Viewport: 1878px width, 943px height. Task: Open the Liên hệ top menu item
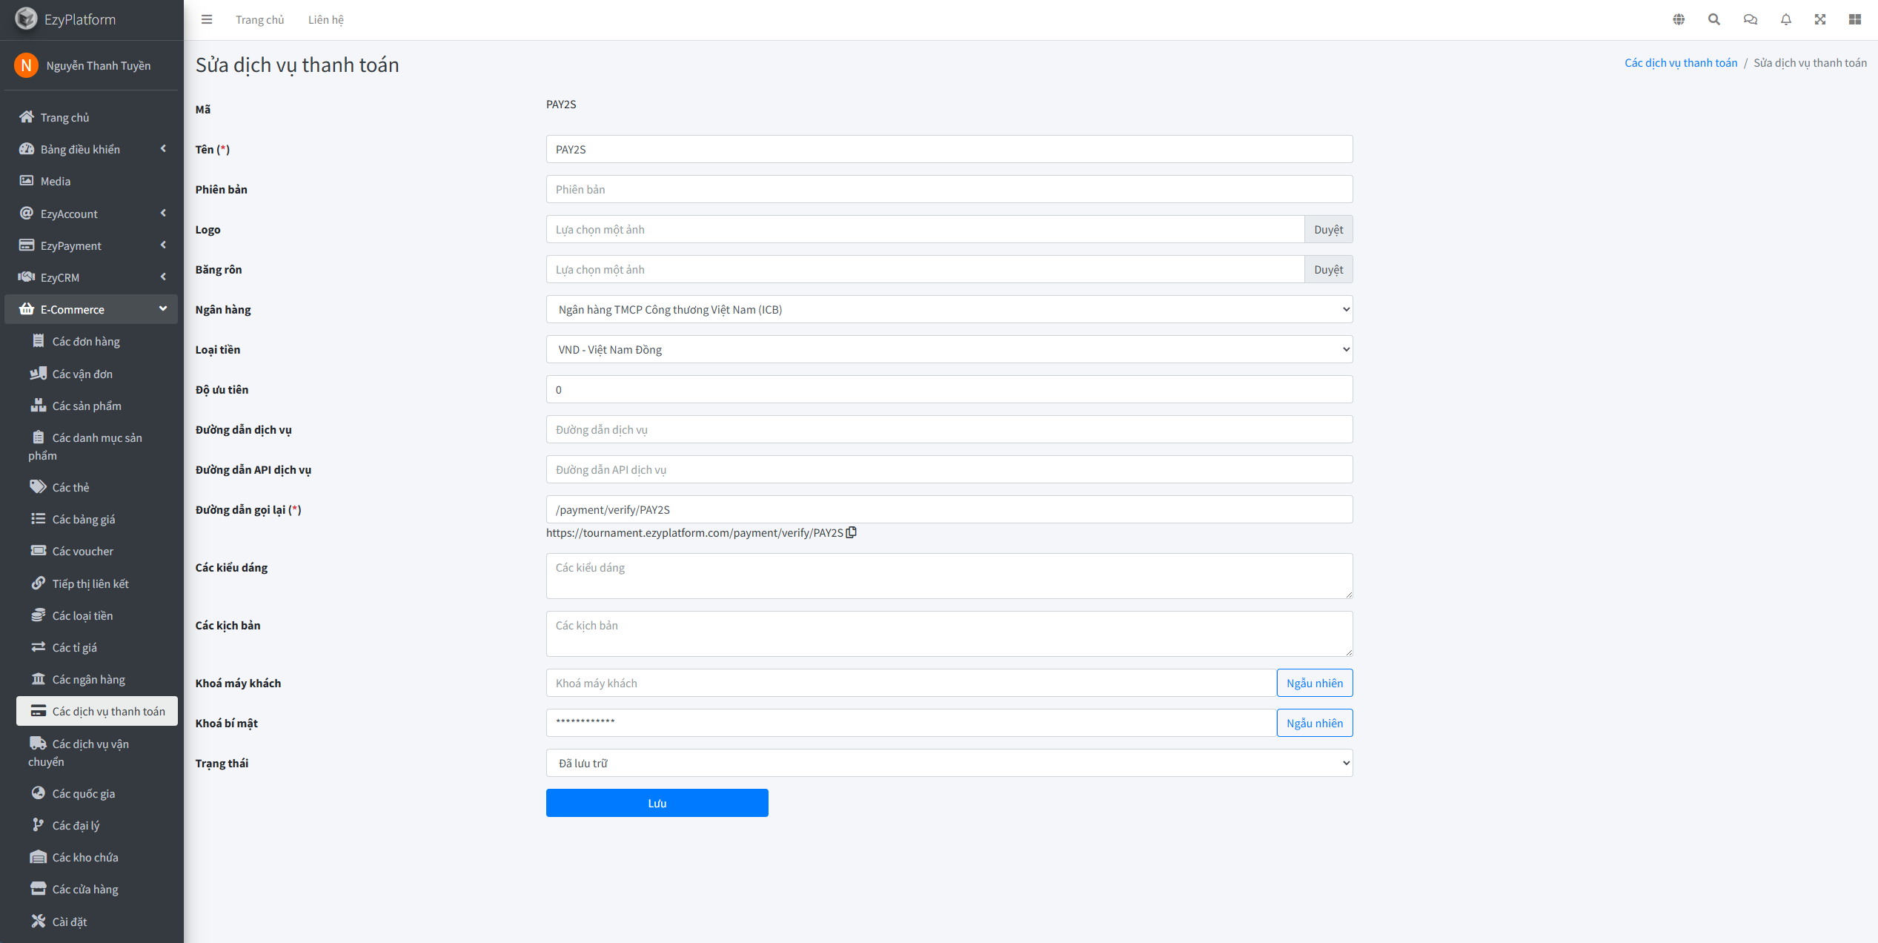(x=326, y=19)
